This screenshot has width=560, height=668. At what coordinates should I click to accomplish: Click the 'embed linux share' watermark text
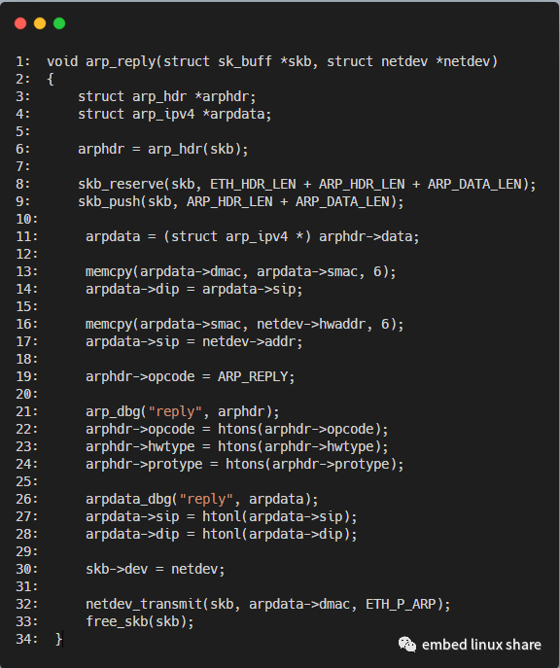(481, 645)
